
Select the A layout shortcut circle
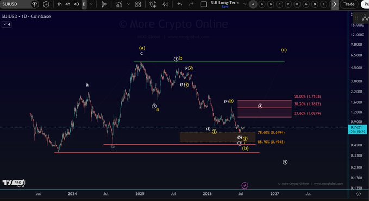coord(253,4)
